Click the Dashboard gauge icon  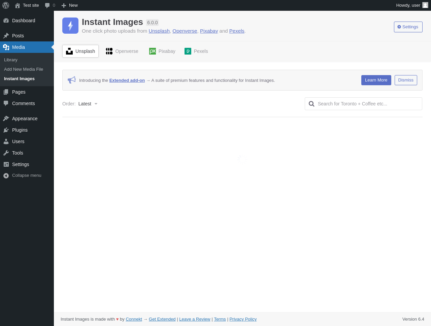(6, 21)
